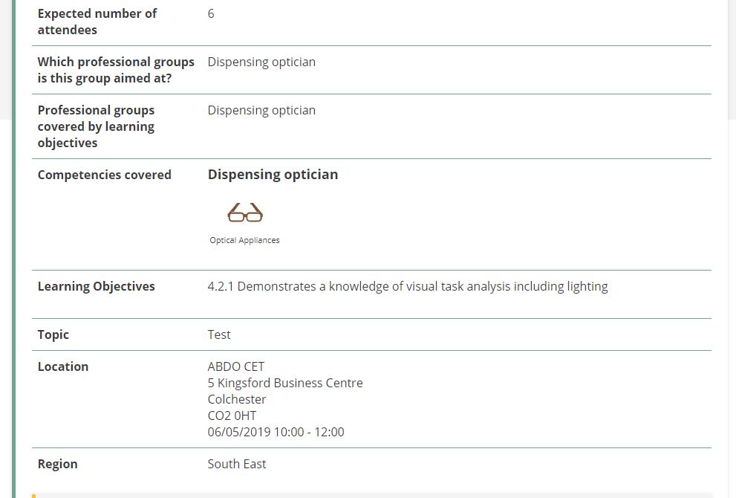
Task: Select the bold Dispensing optician competency heading
Action: tap(273, 175)
